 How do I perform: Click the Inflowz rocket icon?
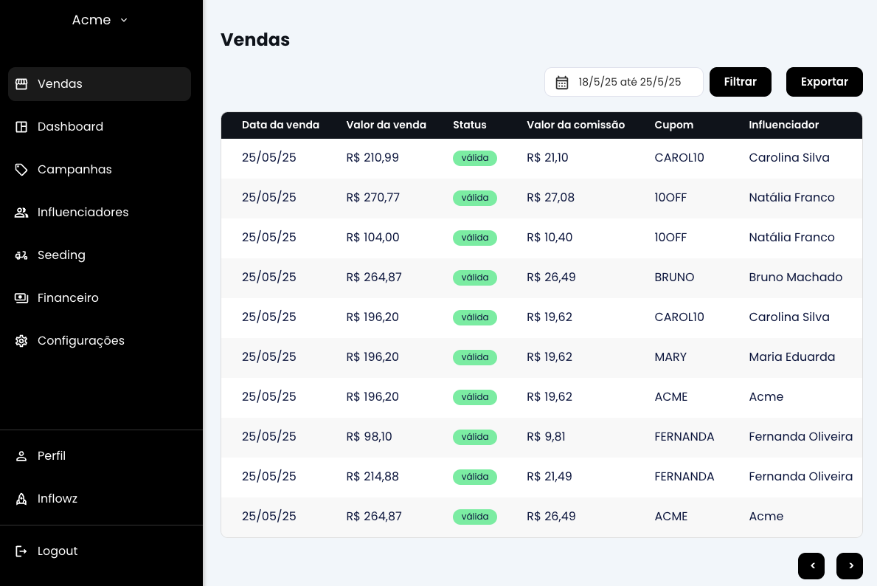click(21, 499)
